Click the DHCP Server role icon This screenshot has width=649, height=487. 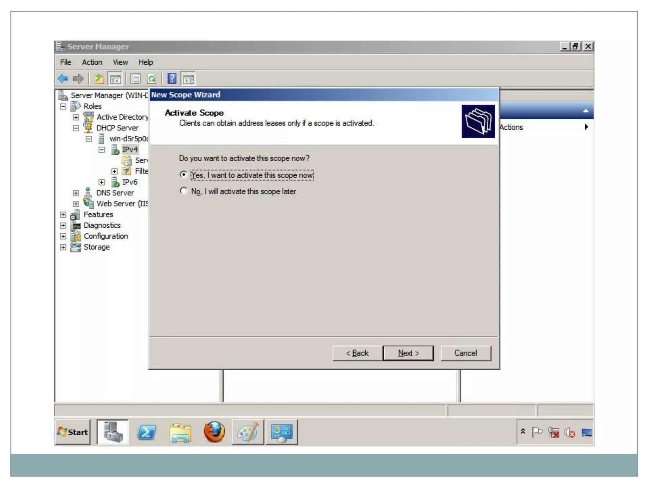point(88,127)
